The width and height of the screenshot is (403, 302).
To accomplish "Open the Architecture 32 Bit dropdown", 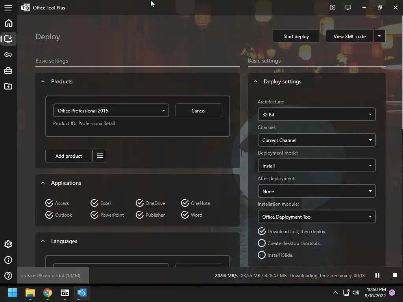I will coord(317,114).
